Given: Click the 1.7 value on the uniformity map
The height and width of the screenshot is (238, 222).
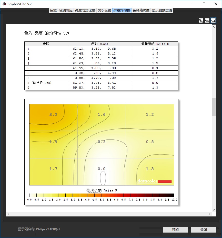Looking at the screenshot, I should pyautogui.click(x=53, y=169).
